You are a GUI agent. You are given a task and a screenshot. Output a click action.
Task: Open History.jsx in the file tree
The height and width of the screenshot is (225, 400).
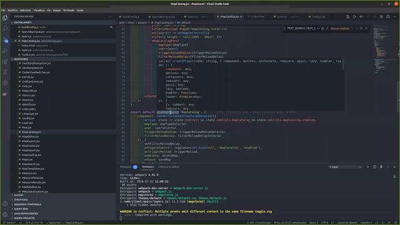(x=28, y=96)
